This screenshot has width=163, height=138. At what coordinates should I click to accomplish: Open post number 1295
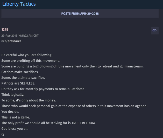(5, 30)
